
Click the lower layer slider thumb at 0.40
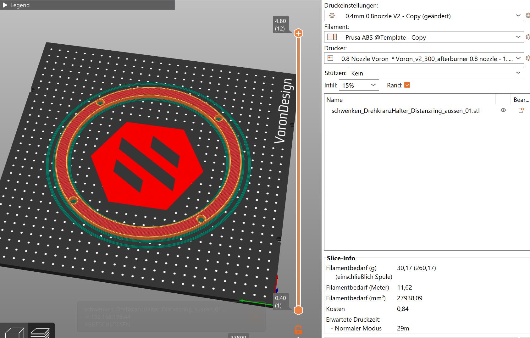pos(298,310)
